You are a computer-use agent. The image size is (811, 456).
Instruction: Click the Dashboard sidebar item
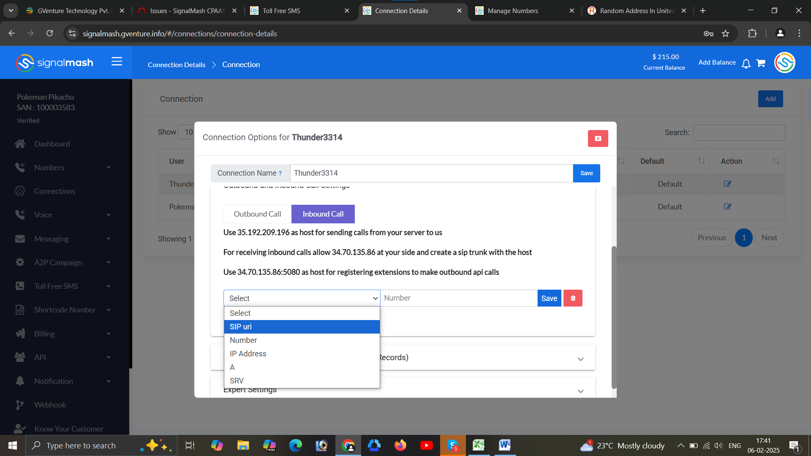(x=52, y=144)
